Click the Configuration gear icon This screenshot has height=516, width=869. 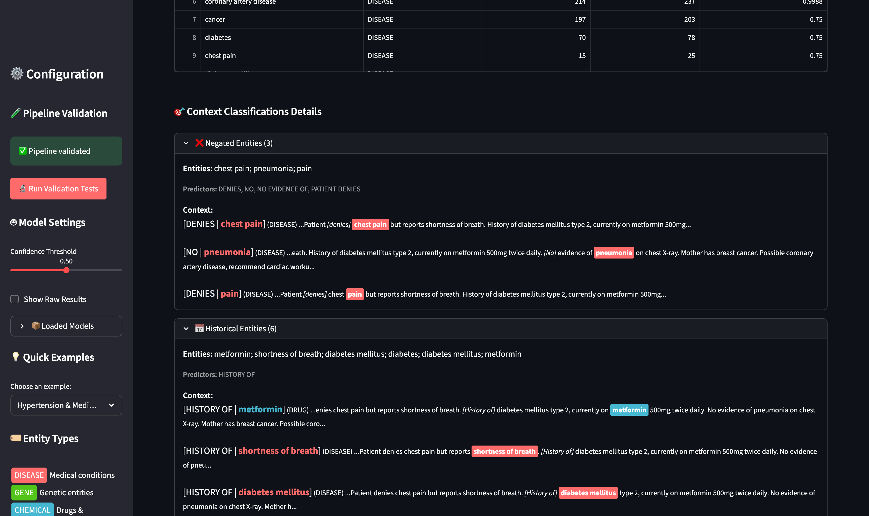click(x=16, y=74)
